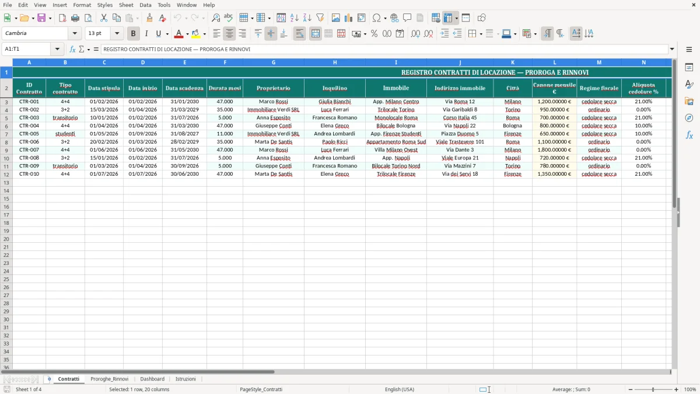
Task: Toggle Left-To-Right text direction
Action: click(x=547, y=34)
